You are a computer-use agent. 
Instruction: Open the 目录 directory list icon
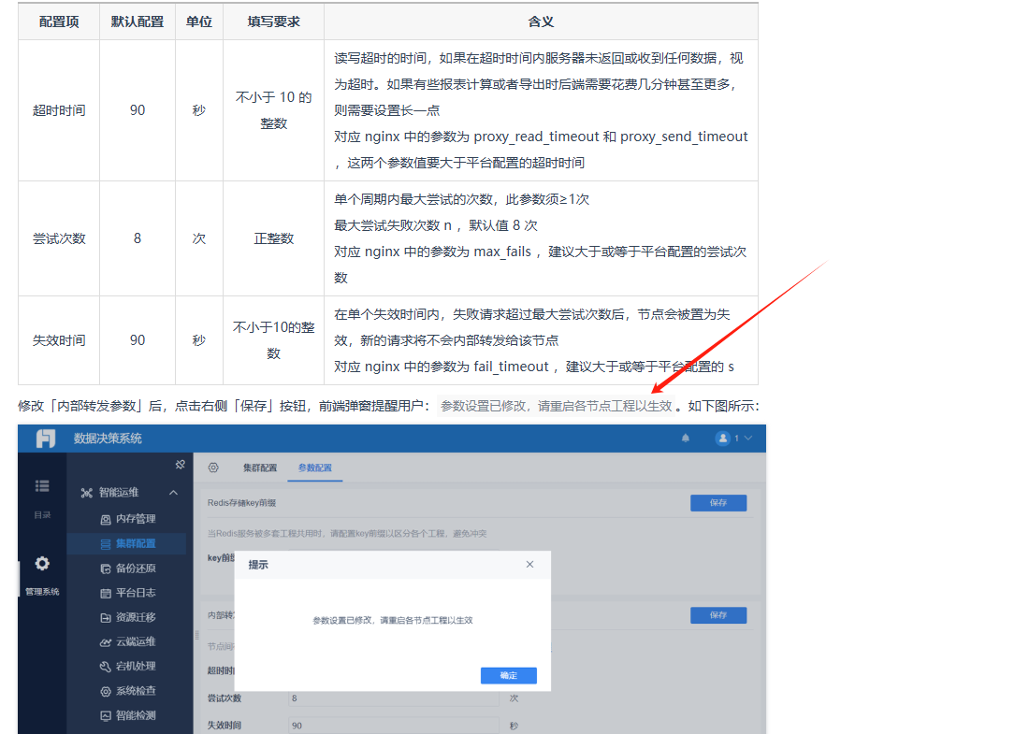coord(42,486)
